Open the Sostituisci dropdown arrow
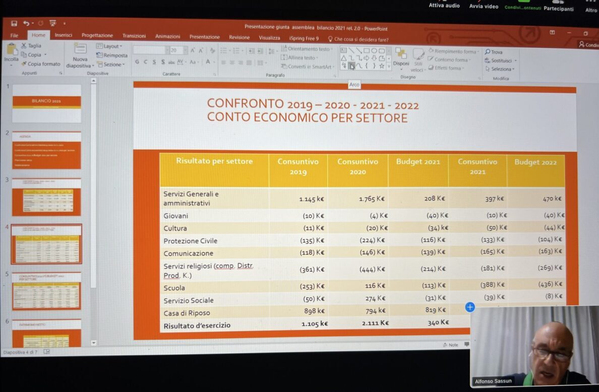 [516, 61]
